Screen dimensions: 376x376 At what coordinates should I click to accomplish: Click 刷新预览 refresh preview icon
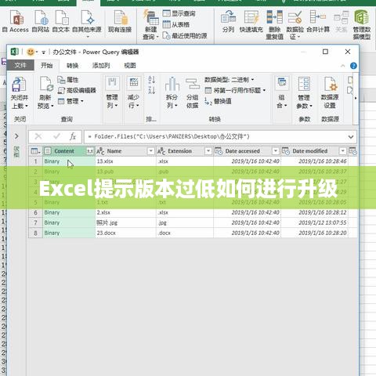click(45, 93)
